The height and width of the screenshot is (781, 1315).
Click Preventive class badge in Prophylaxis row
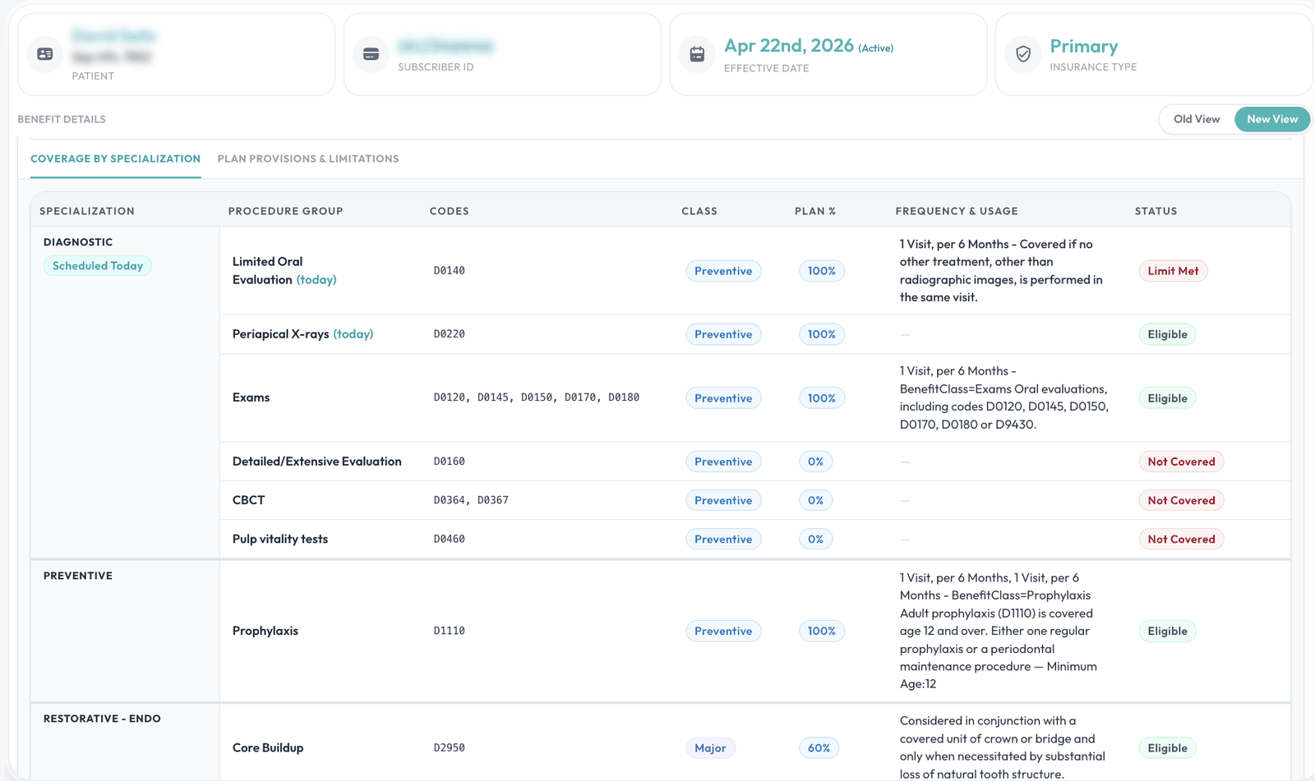723,631
